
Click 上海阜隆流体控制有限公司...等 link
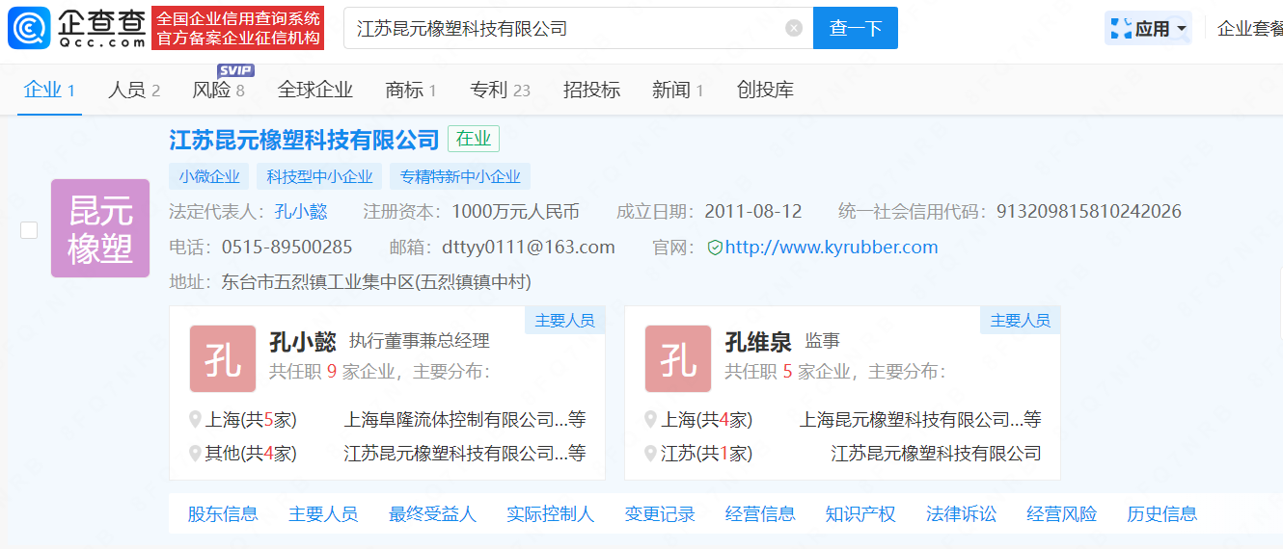tap(465, 420)
